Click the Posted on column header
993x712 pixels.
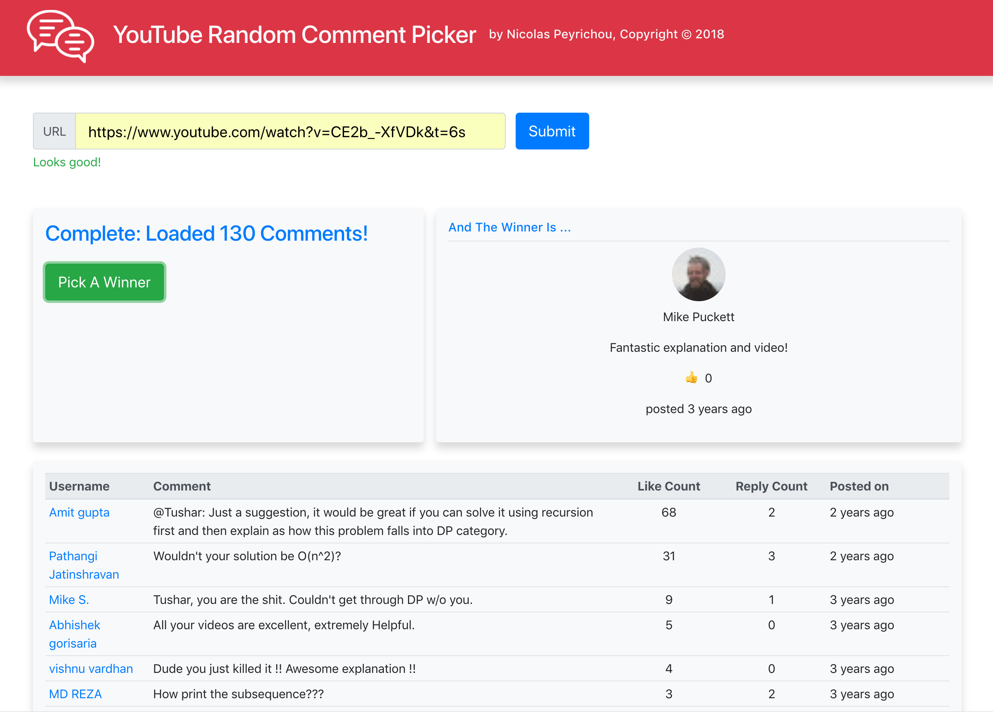(859, 486)
